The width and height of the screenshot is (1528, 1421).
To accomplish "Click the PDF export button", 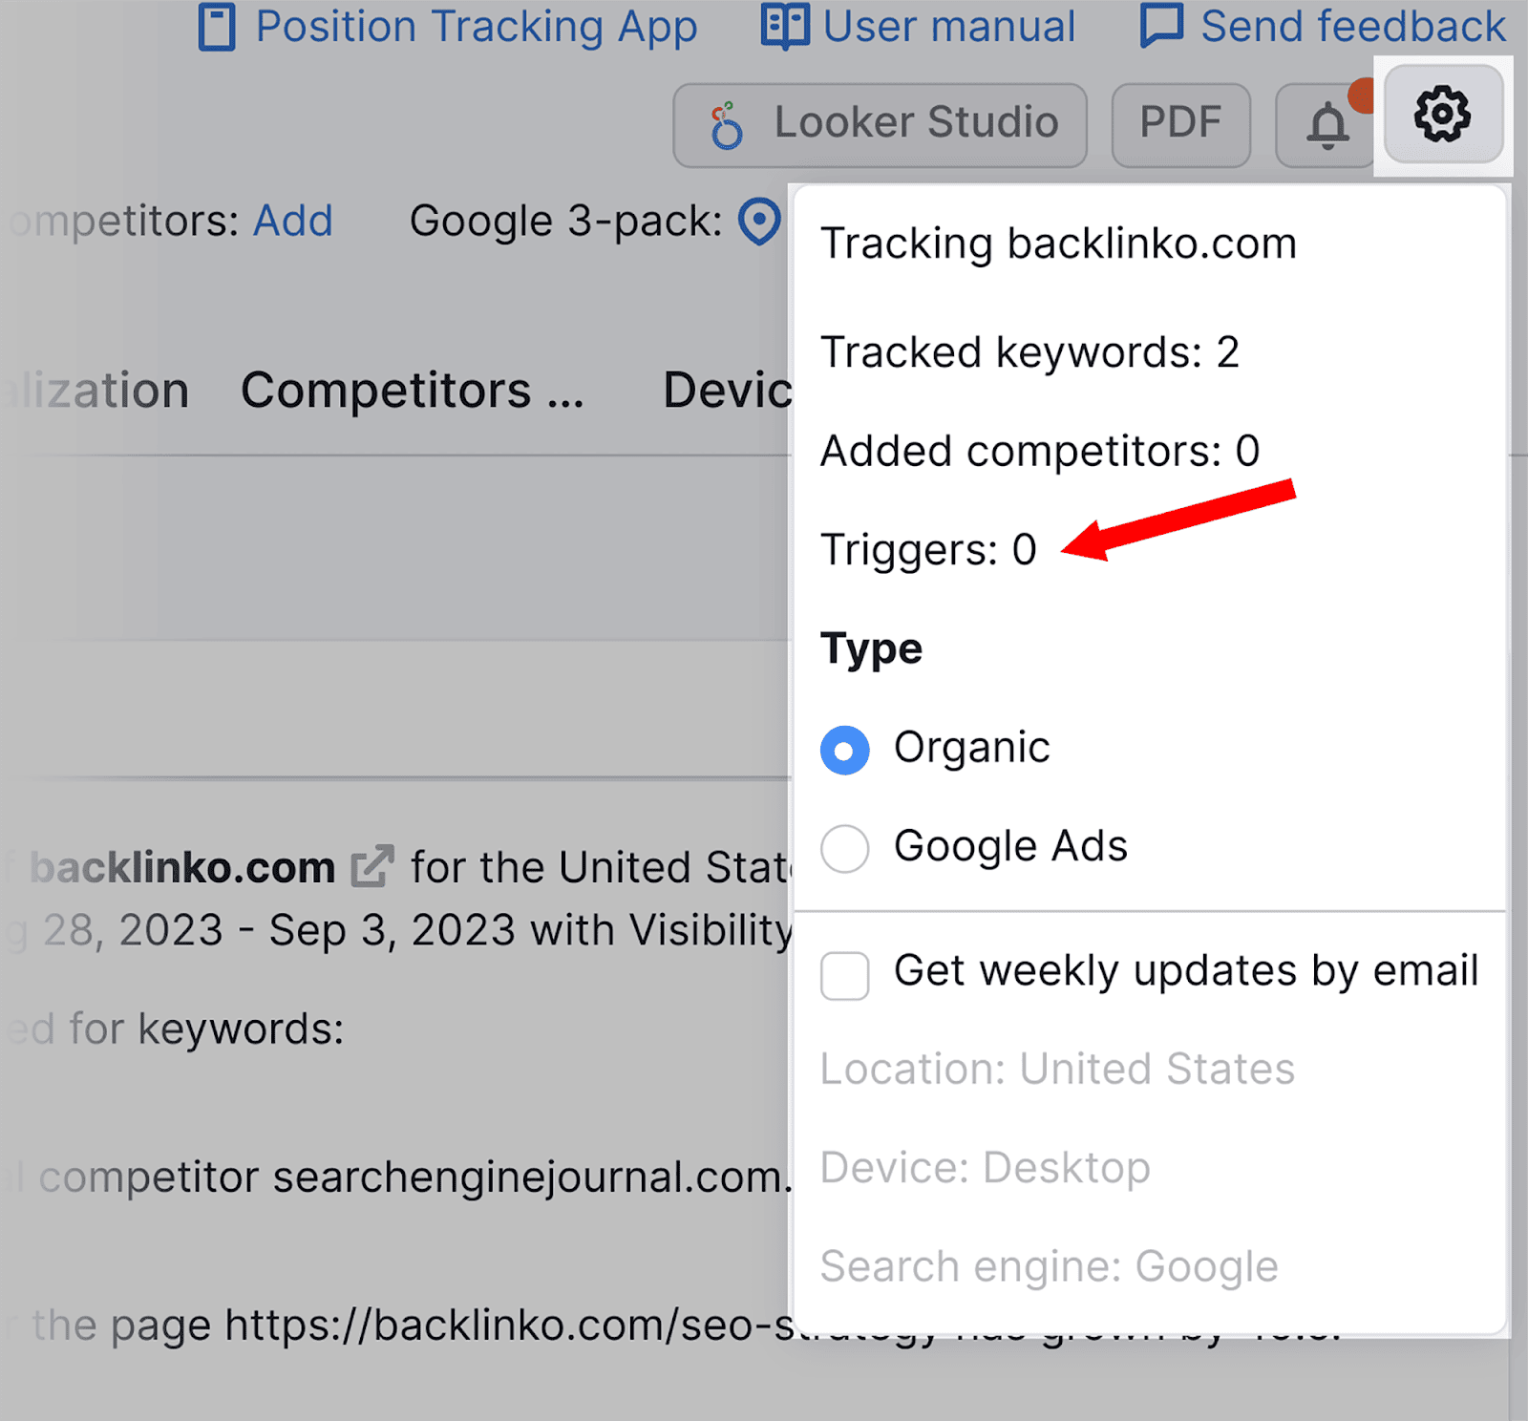I will coord(1181,122).
